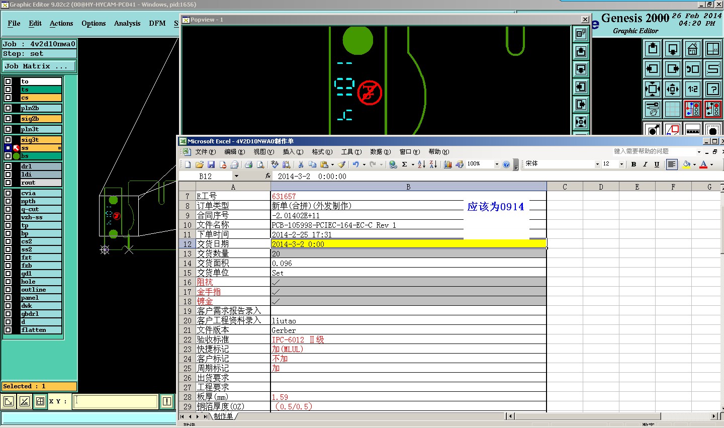Click the Excel Open folder icon

(x=200, y=164)
